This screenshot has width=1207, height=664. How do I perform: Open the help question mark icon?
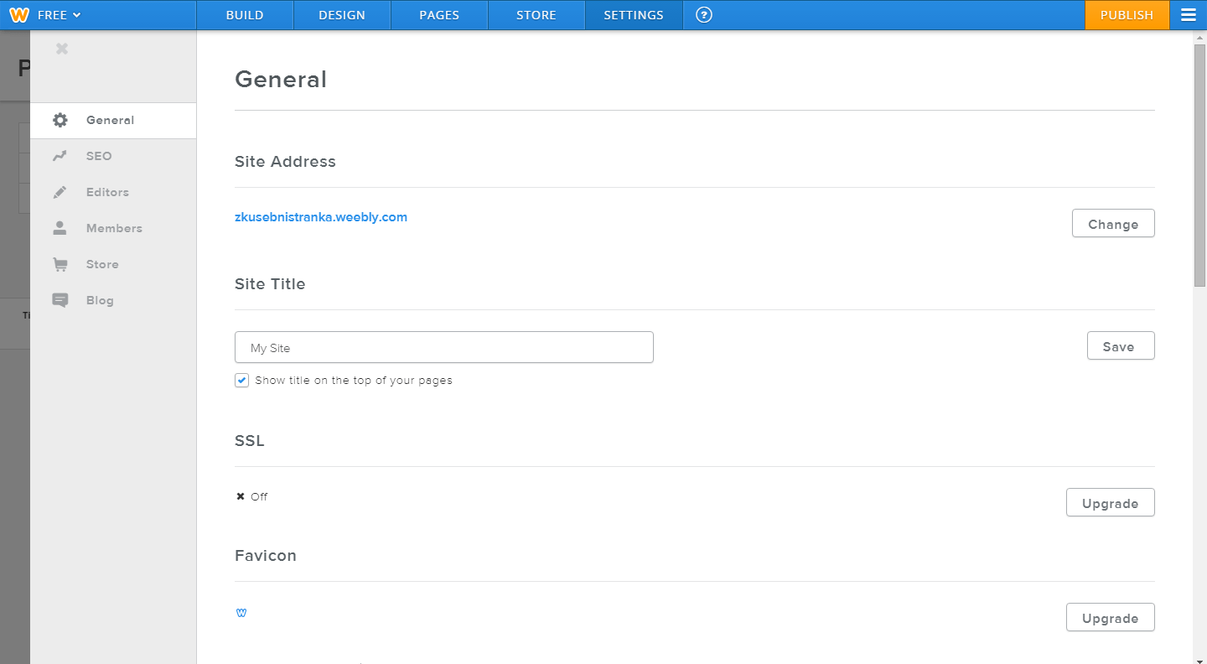pos(704,15)
